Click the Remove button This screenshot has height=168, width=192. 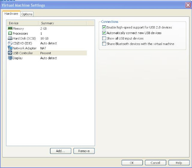point(84,151)
